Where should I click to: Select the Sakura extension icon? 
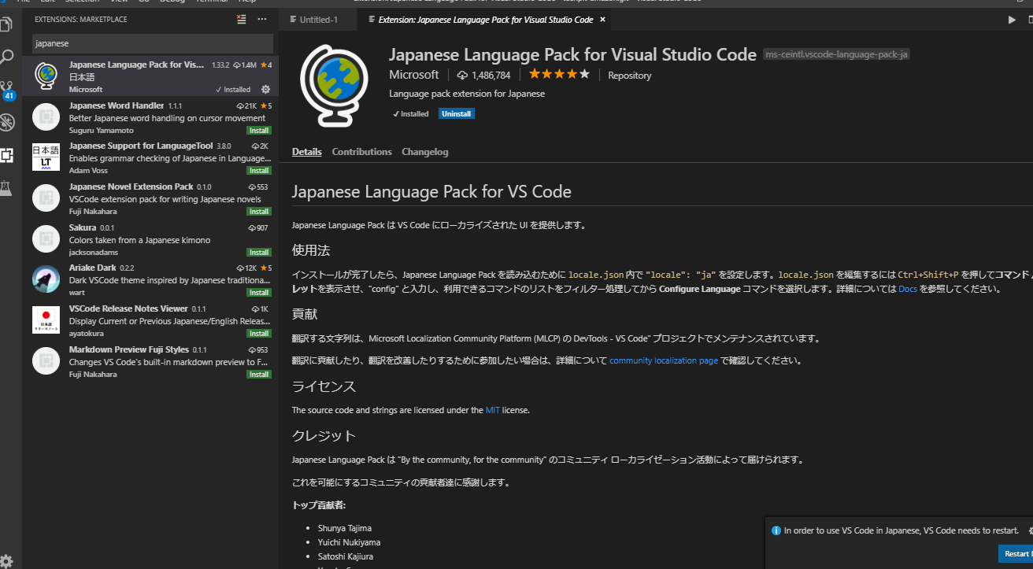[x=46, y=238]
